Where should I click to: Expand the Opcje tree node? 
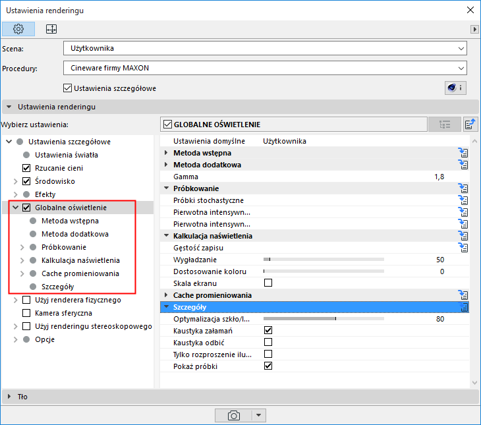16,339
